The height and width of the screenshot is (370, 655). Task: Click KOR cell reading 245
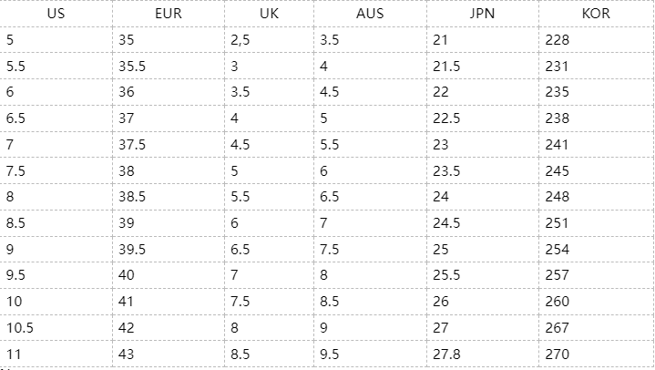coord(596,170)
